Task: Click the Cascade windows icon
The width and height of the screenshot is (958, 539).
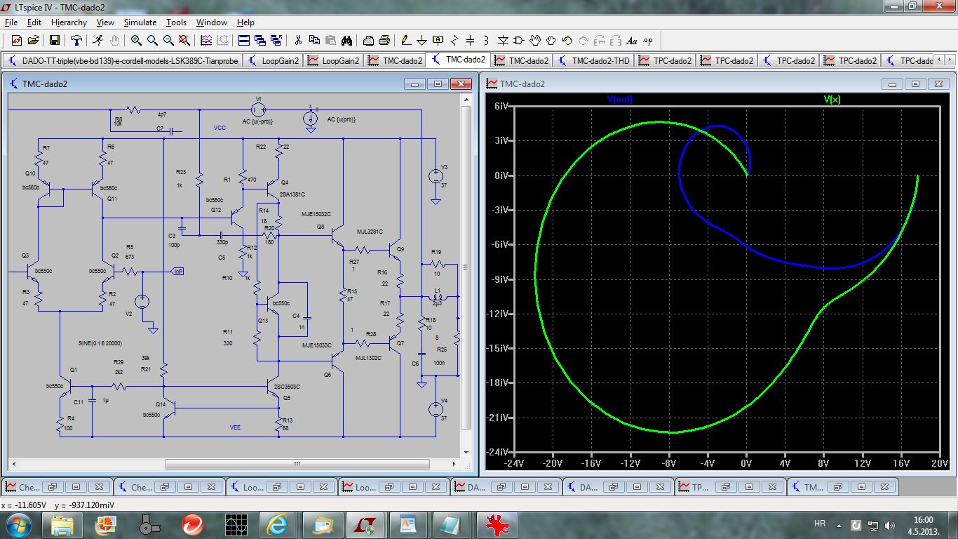Action: [x=259, y=41]
